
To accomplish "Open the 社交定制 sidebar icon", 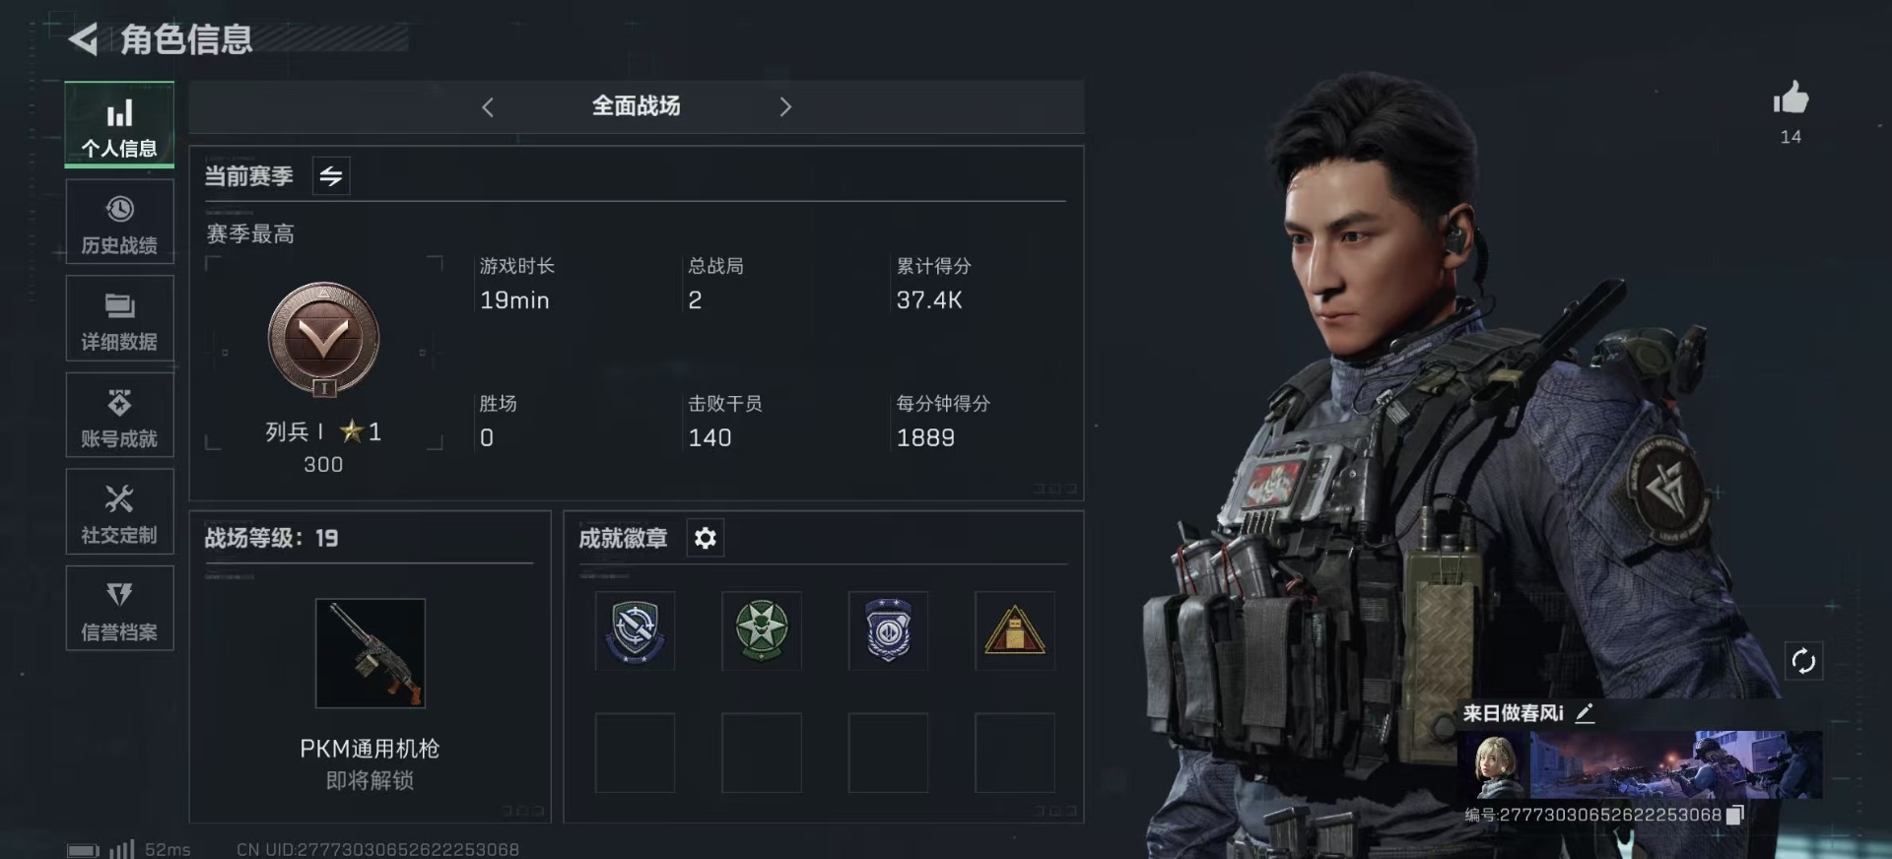I will [x=119, y=512].
